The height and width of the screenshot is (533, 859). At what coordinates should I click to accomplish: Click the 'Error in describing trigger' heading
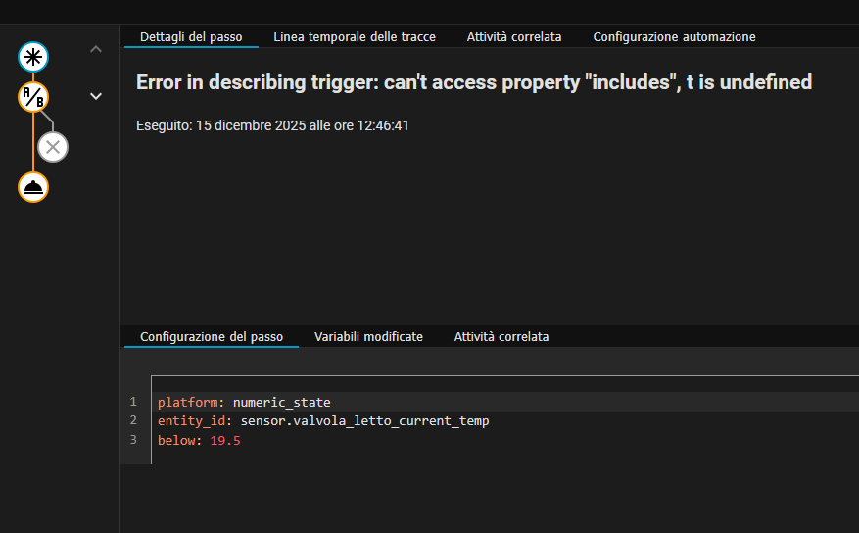point(474,82)
